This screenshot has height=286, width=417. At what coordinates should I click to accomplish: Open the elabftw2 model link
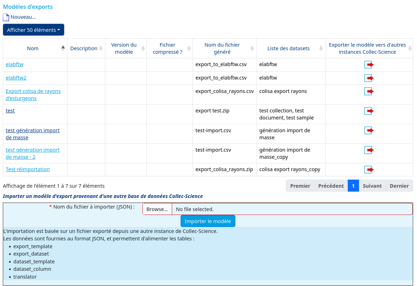tap(16, 78)
